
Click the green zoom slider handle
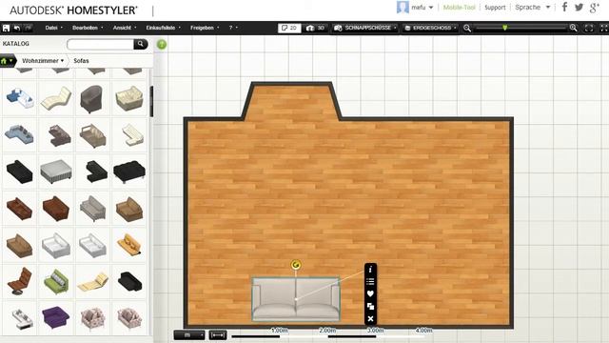tap(505, 28)
